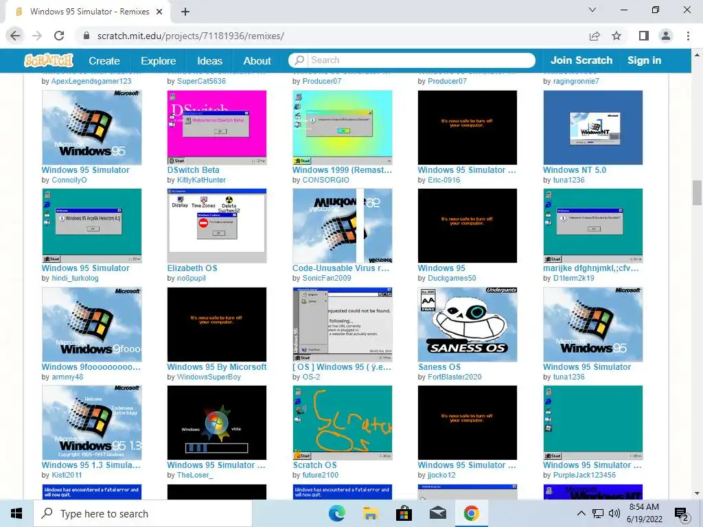
Task: Visit author FortBlaster2020's profile
Action: [x=454, y=377]
